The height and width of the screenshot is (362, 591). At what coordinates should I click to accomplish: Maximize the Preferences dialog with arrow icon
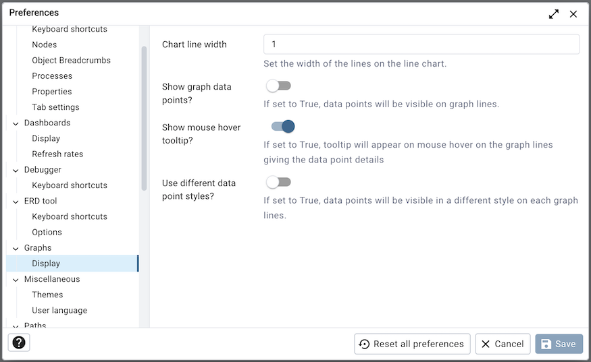pyautogui.click(x=554, y=14)
